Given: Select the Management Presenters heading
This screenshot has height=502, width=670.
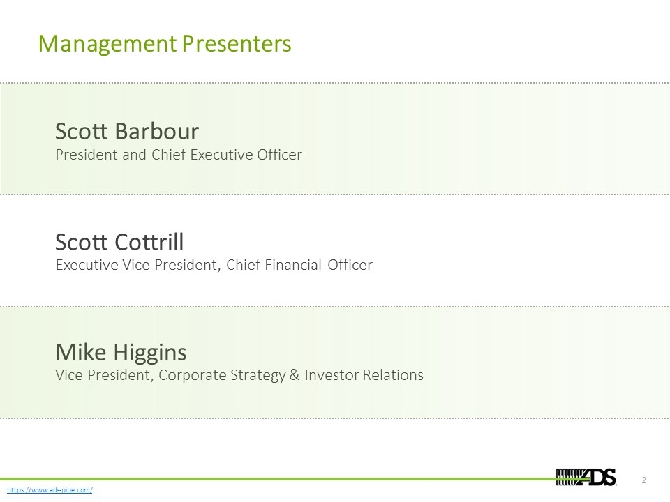Looking at the screenshot, I should point(165,43).
